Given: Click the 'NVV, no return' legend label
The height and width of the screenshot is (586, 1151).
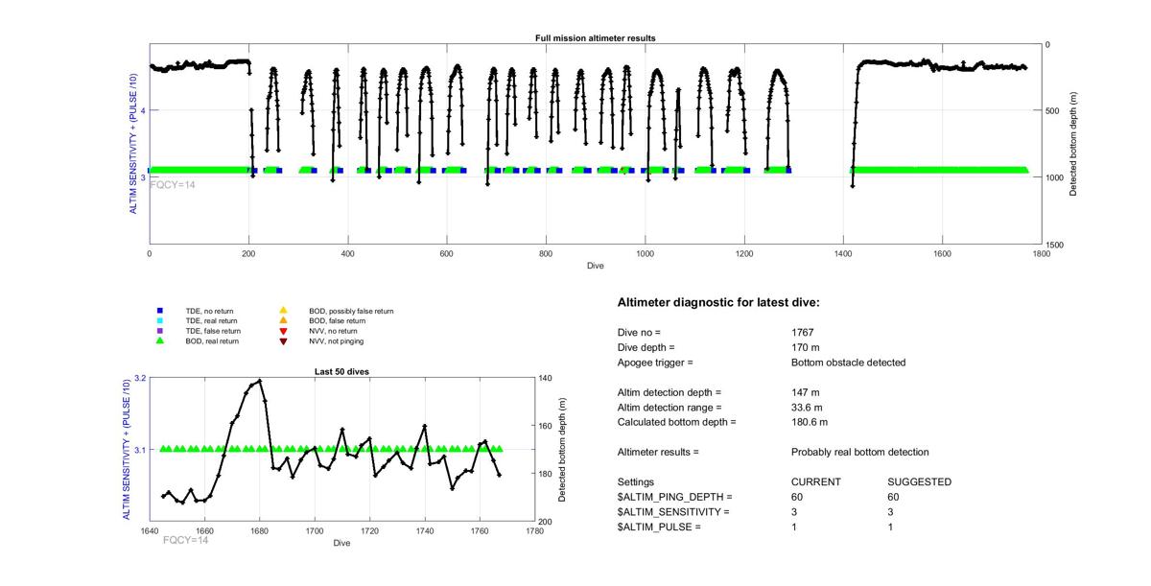Looking at the screenshot, I should coord(332,331).
